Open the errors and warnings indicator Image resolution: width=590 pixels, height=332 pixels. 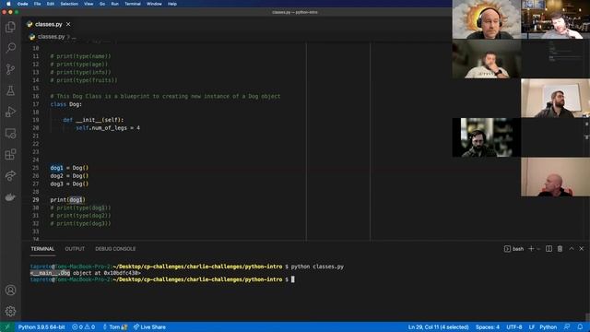(x=84, y=327)
